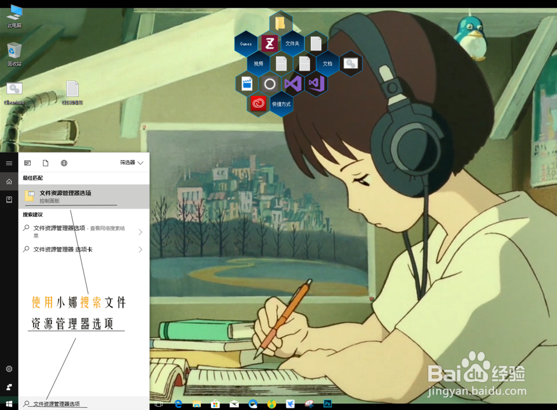
Task: Open Task View on taskbar
Action: coord(159,404)
